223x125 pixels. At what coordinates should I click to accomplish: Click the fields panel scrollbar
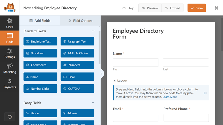point(99,48)
